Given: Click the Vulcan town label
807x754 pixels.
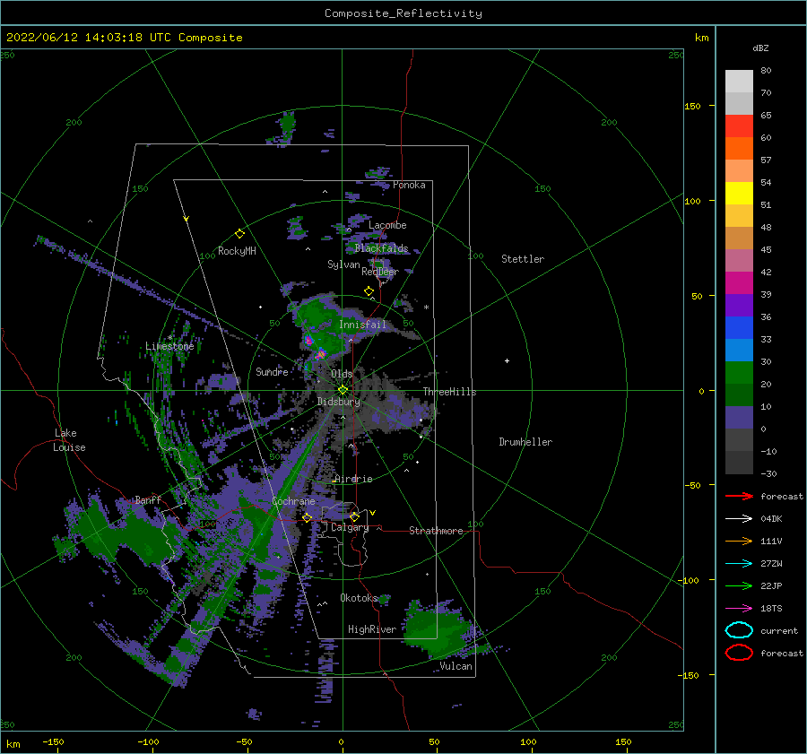Looking at the screenshot, I should click(456, 666).
